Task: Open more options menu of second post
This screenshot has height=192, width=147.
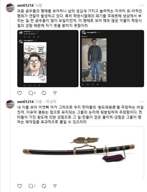Action: coord(142,102)
